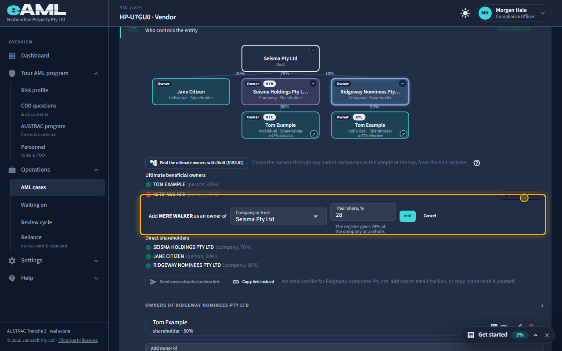Collapse the Seisma Pty Ltd root node
Viewport: 562px width, 351px height.
pyautogui.click(x=313, y=50)
